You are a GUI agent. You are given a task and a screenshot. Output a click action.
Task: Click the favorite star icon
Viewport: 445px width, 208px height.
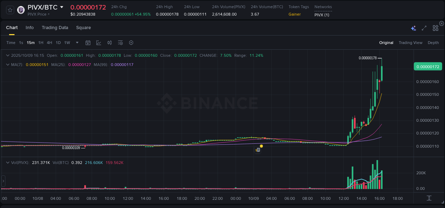pos(10,10)
